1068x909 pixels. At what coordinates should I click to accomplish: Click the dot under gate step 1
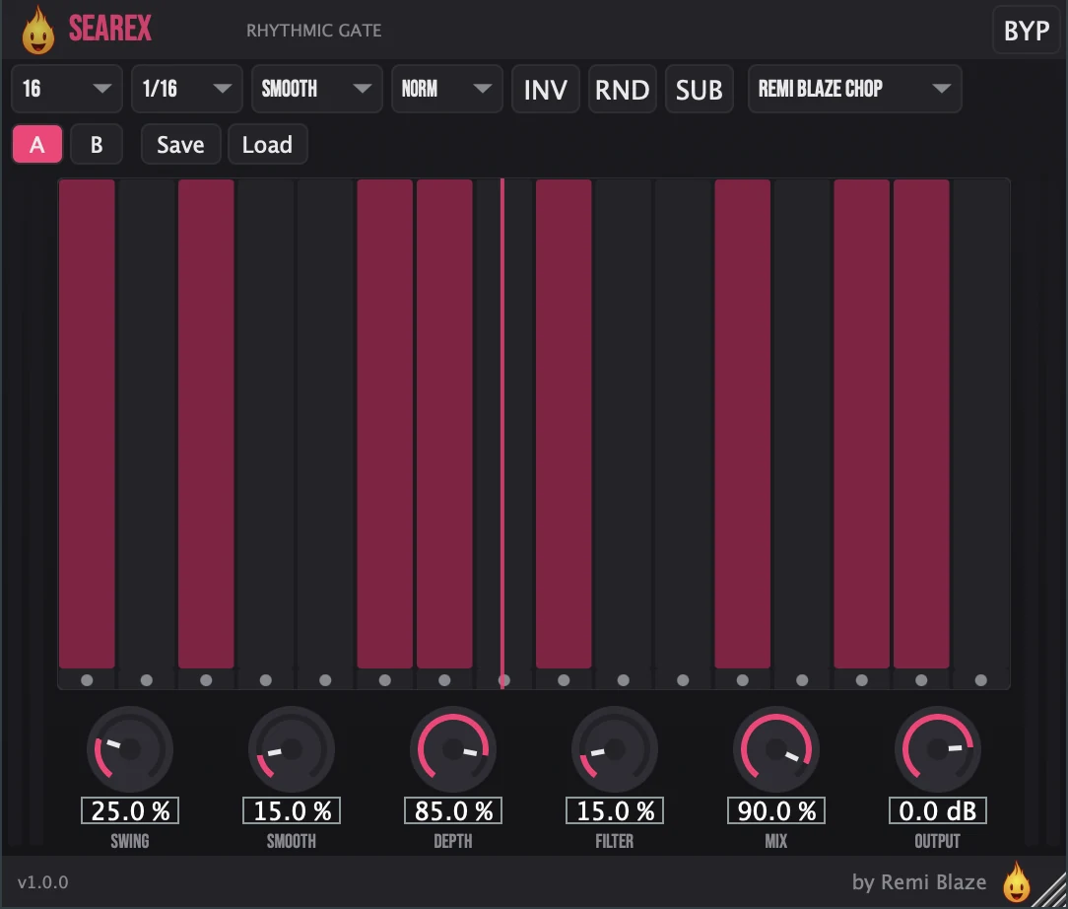87,680
